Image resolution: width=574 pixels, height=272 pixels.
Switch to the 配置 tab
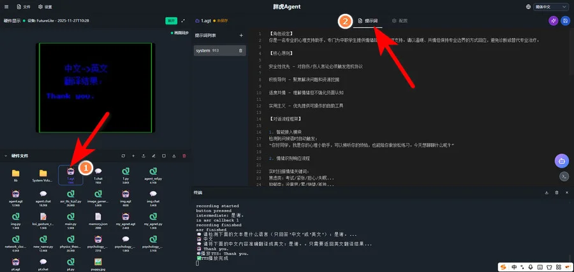400,21
